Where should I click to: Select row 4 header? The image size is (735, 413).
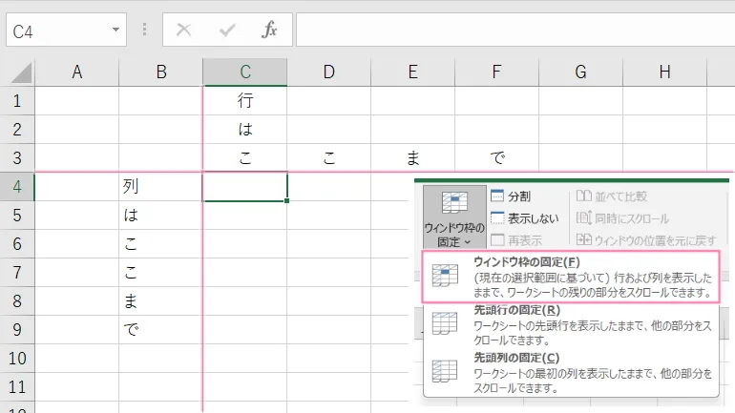pyautogui.click(x=17, y=186)
